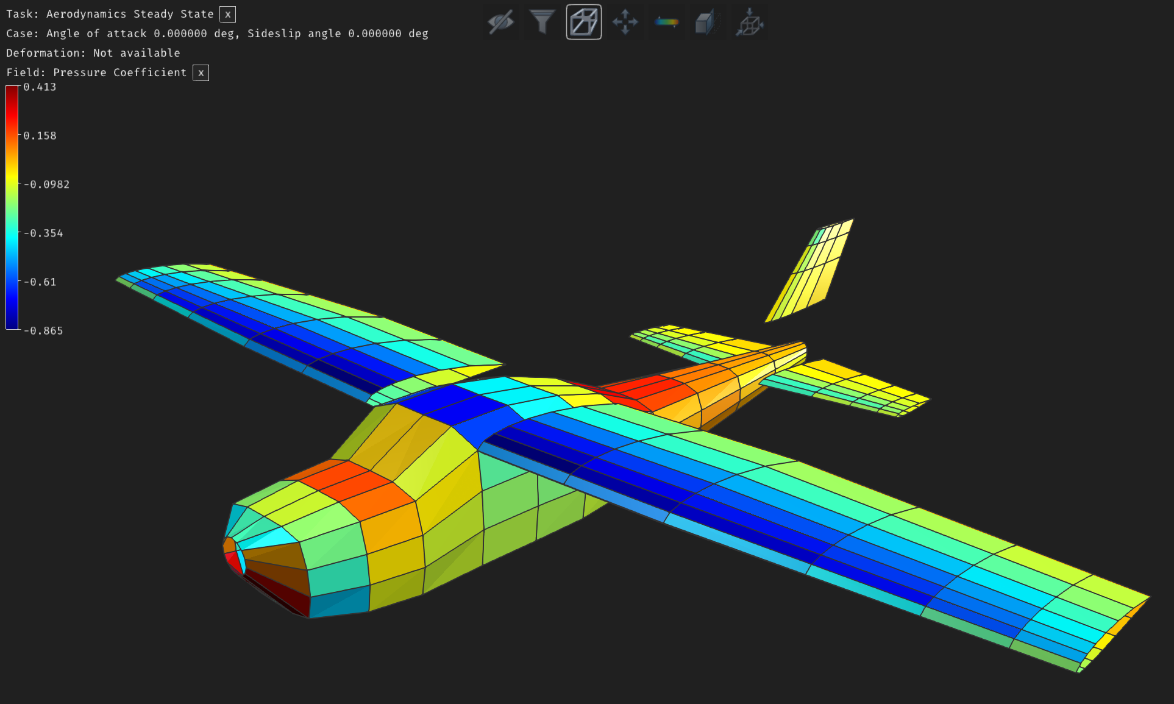Toggle the wireframe cube display mode
Image resolution: width=1174 pixels, height=704 pixels.
pyautogui.click(x=584, y=23)
